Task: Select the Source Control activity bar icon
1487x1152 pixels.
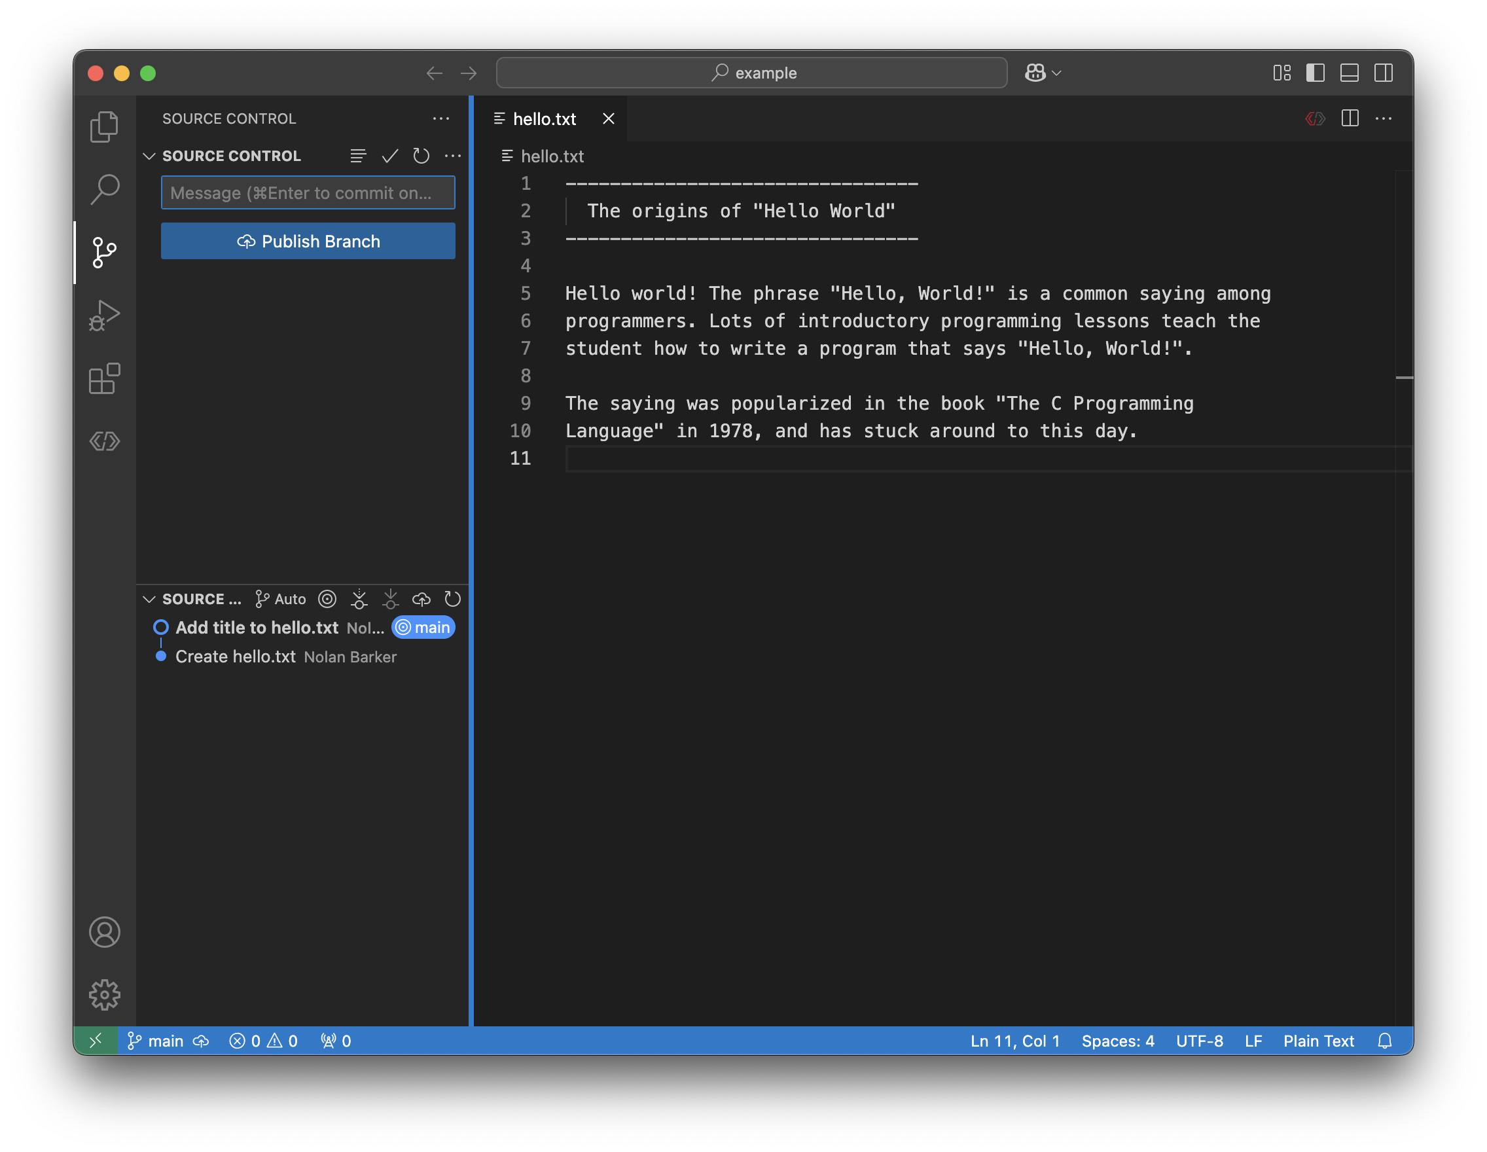Action: (104, 253)
